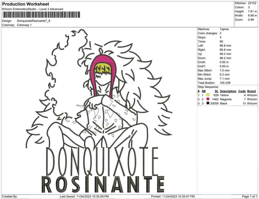Click the 'Printed' timestamp in footer
Screen dimensions: 259x199
coord(173,197)
